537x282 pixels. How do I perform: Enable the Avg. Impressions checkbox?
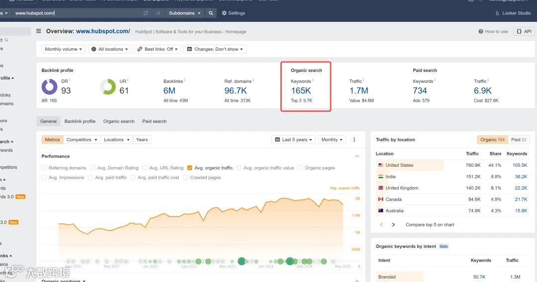coord(44,177)
